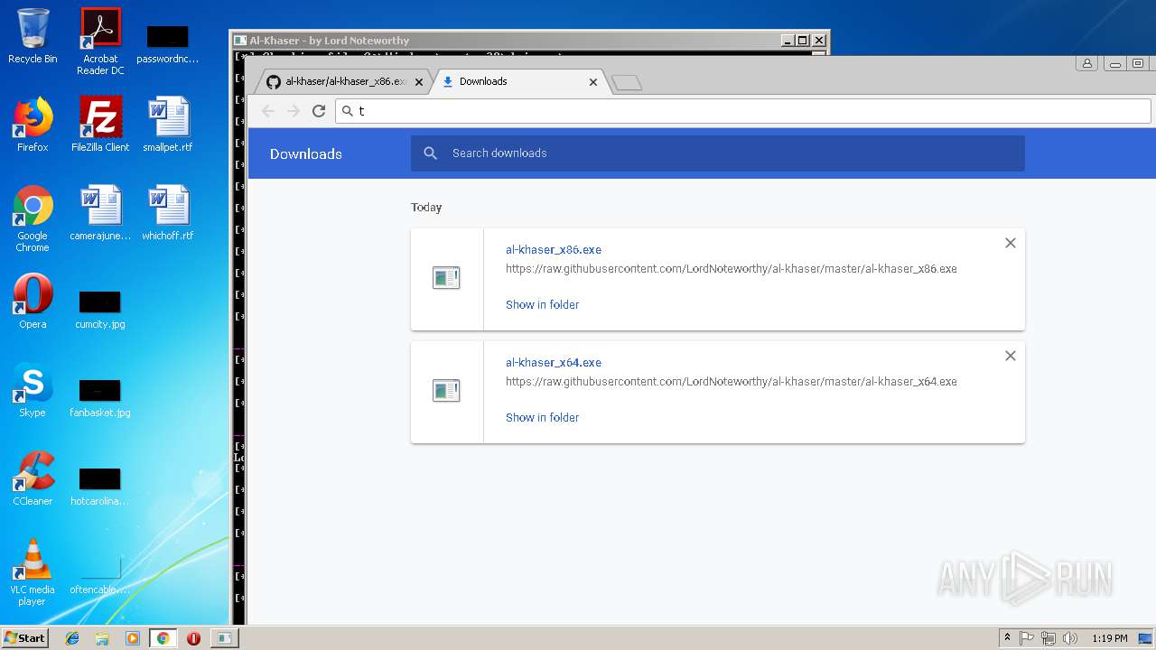Focus the Search downloads field
Screen dimensions: 1156x650
(x=718, y=153)
